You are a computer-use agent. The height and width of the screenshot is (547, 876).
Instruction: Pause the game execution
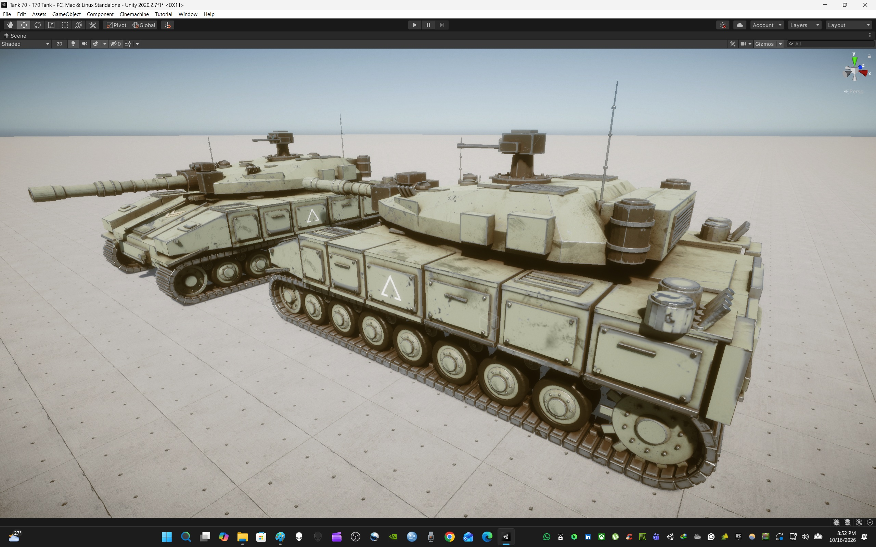(428, 25)
